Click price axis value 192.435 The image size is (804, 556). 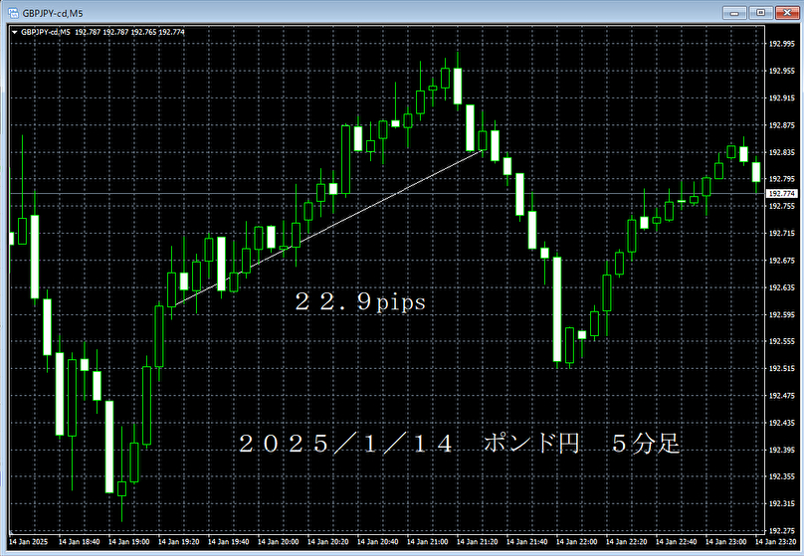[782, 423]
